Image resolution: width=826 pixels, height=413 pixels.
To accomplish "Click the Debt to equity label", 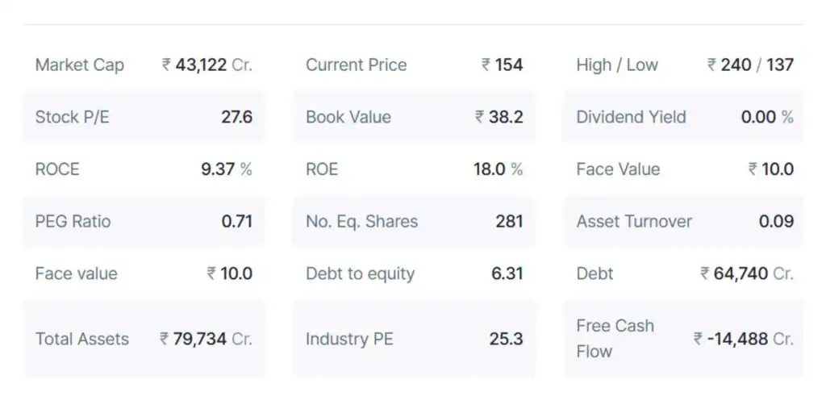I will click(x=360, y=274).
